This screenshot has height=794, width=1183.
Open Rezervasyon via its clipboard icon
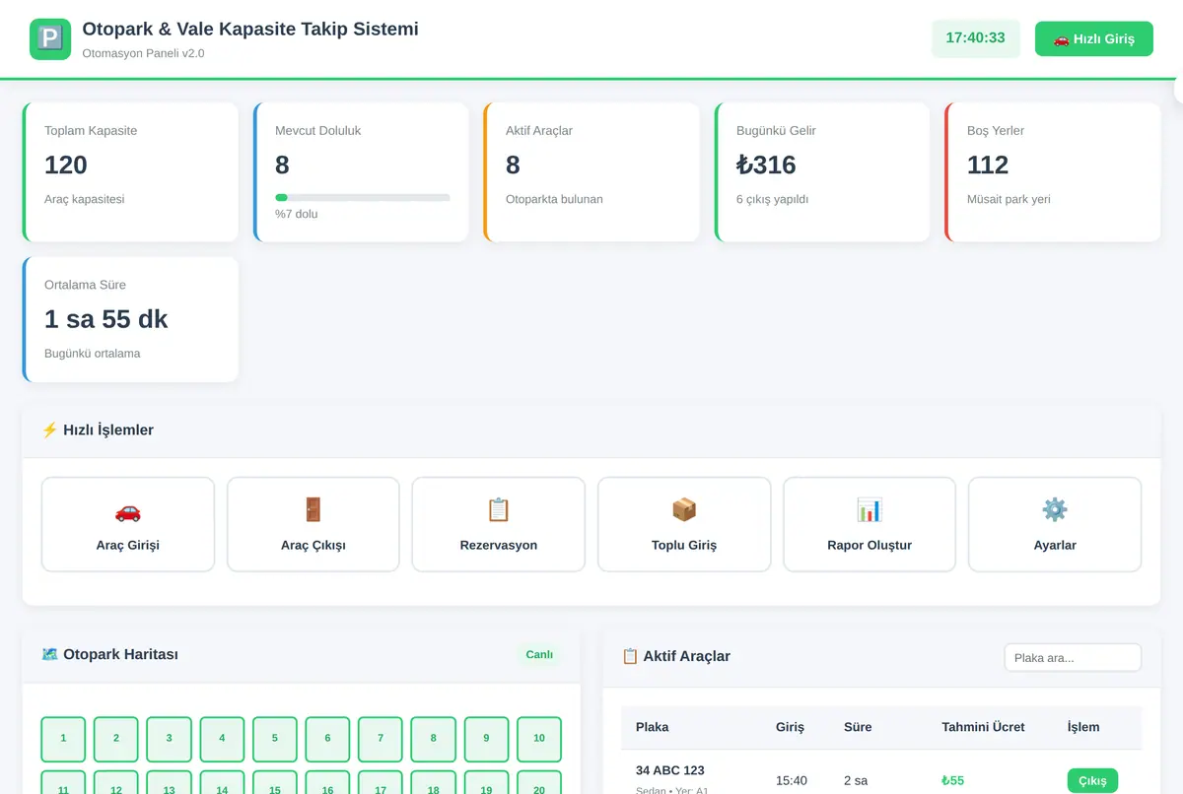(499, 510)
